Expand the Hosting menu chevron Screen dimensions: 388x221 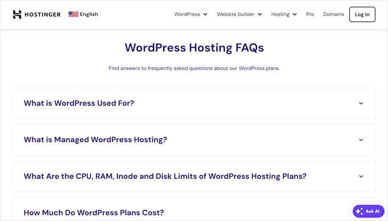[295, 15]
